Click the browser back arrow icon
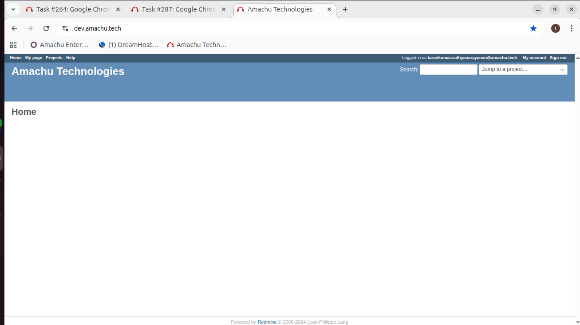 pos(14,28)
